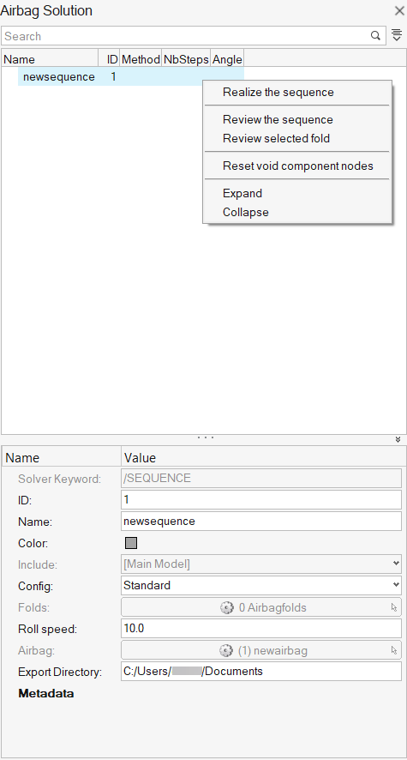
Task: Select Review the sequence menu entry
Action: click(x=278, y=120)
